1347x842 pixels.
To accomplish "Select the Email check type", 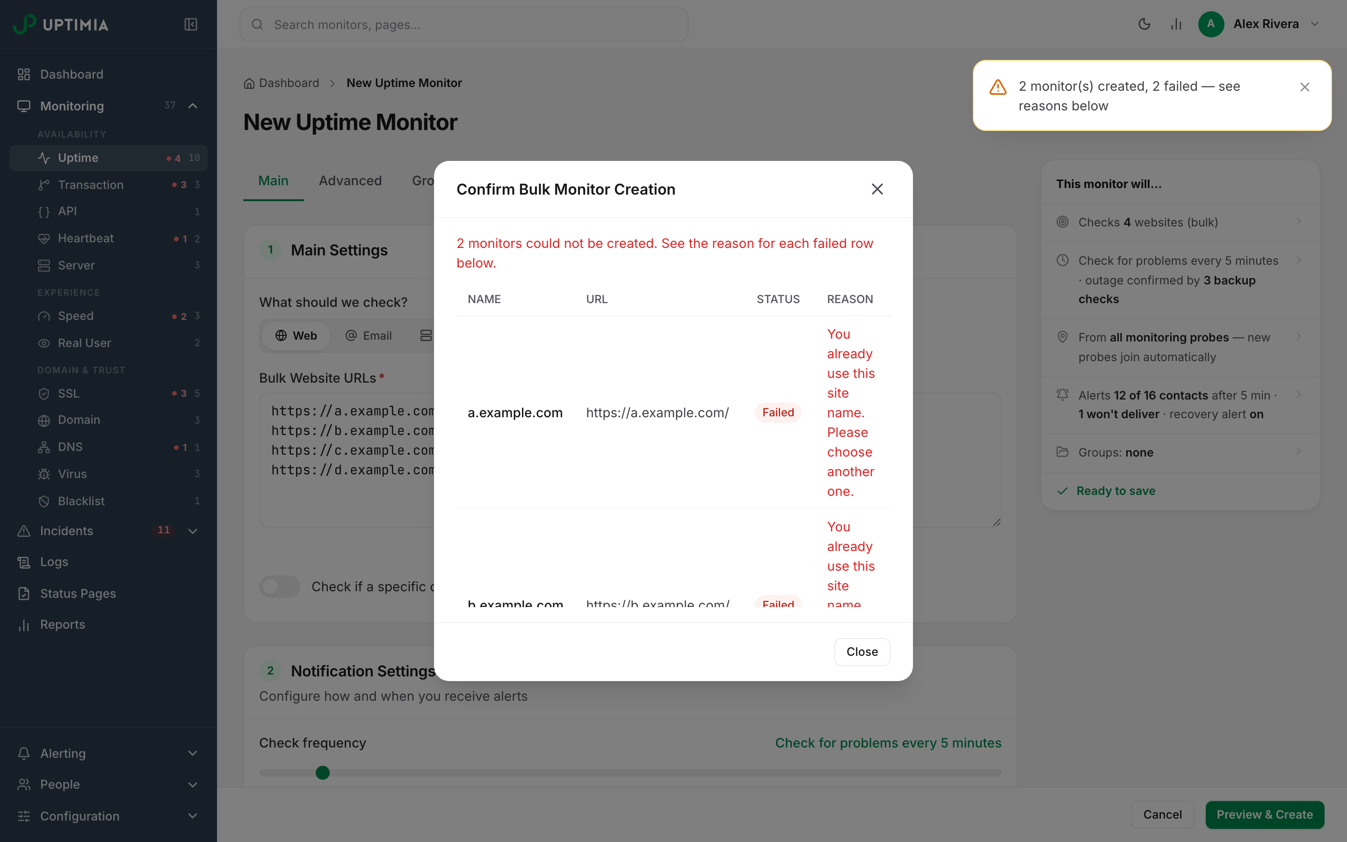I will 369,335.
